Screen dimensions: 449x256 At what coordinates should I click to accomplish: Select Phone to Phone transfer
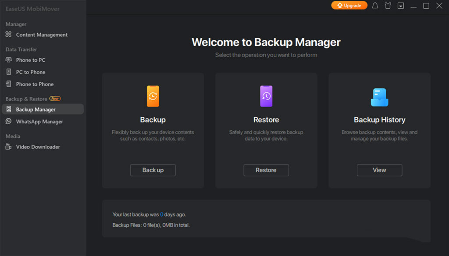click(42, 84)
